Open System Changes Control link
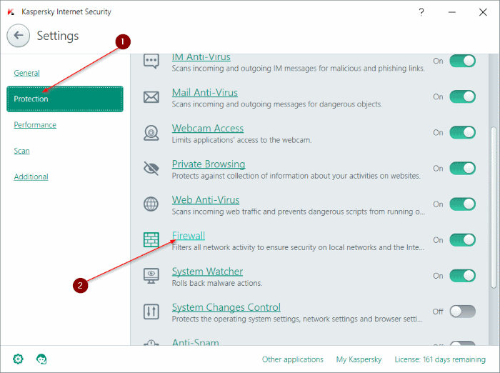This screenshot has height=373, width=500. [226, 307]
